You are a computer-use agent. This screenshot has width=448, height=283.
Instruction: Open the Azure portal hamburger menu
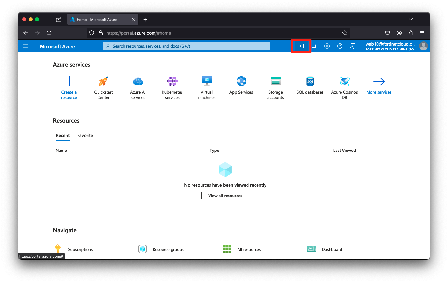26,46
